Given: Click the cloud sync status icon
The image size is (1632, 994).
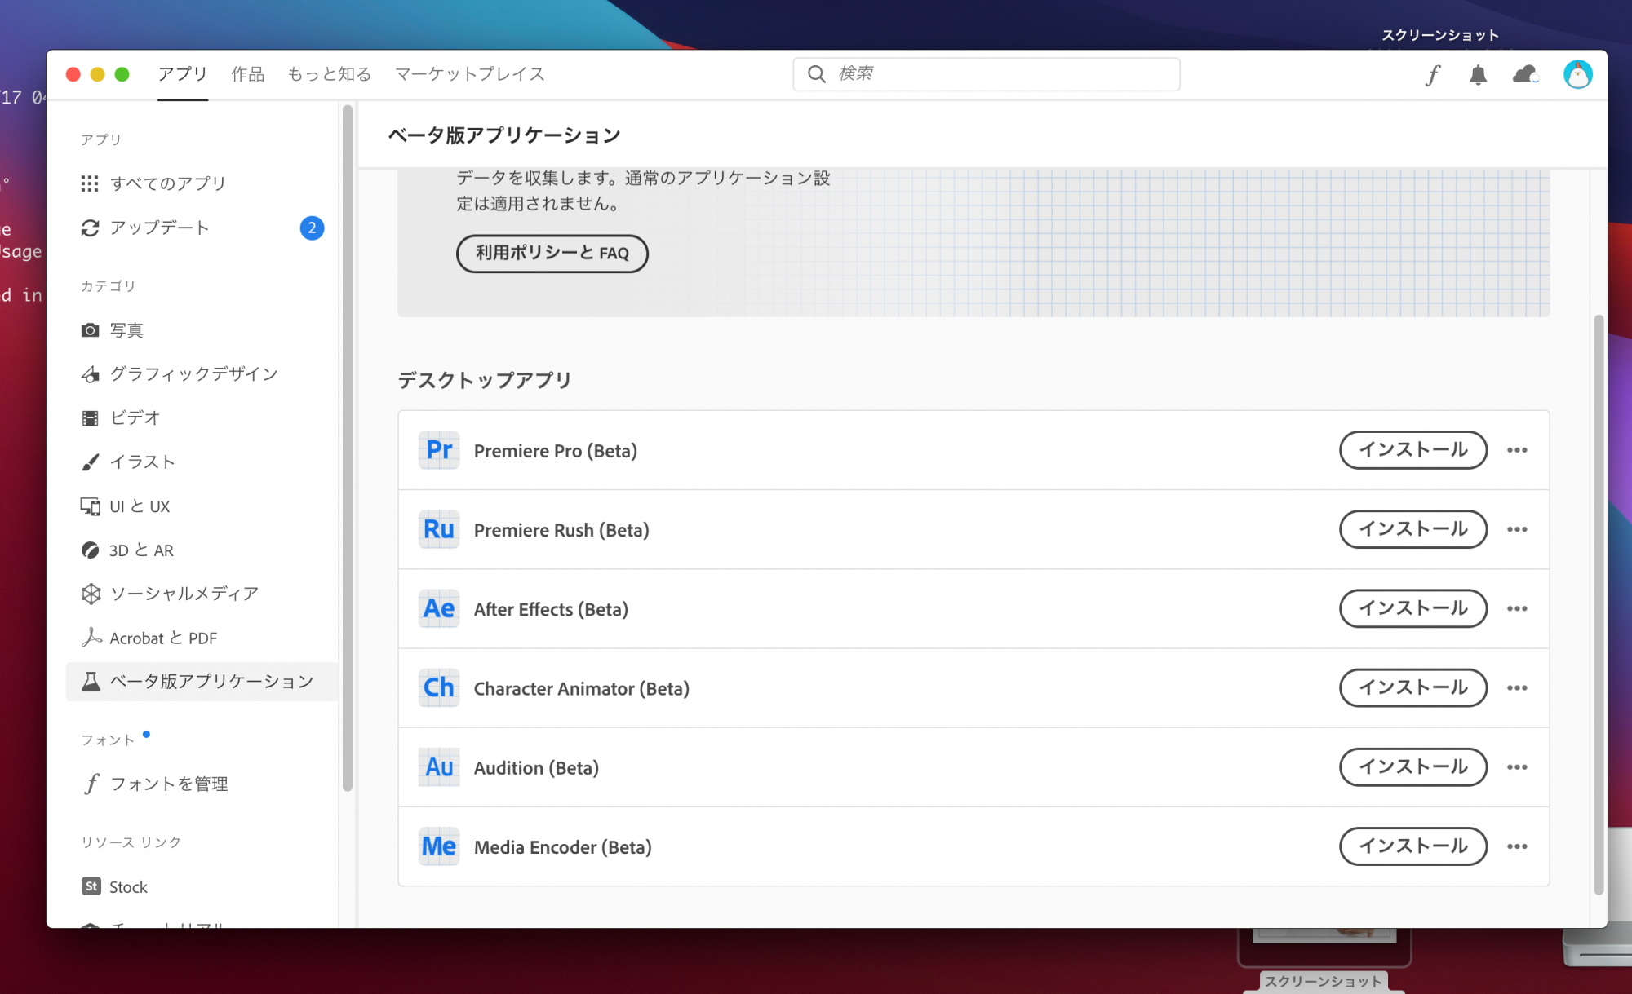Looking at the screenshot, I should [x=1524, y=75].
